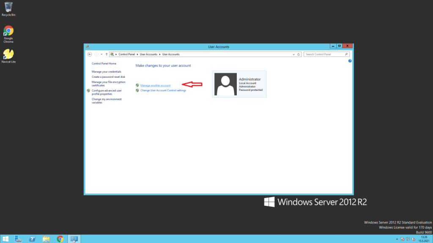The image size is (433, 243).
Task: Go forward using the navigation arrow
Action: point(96,55)
